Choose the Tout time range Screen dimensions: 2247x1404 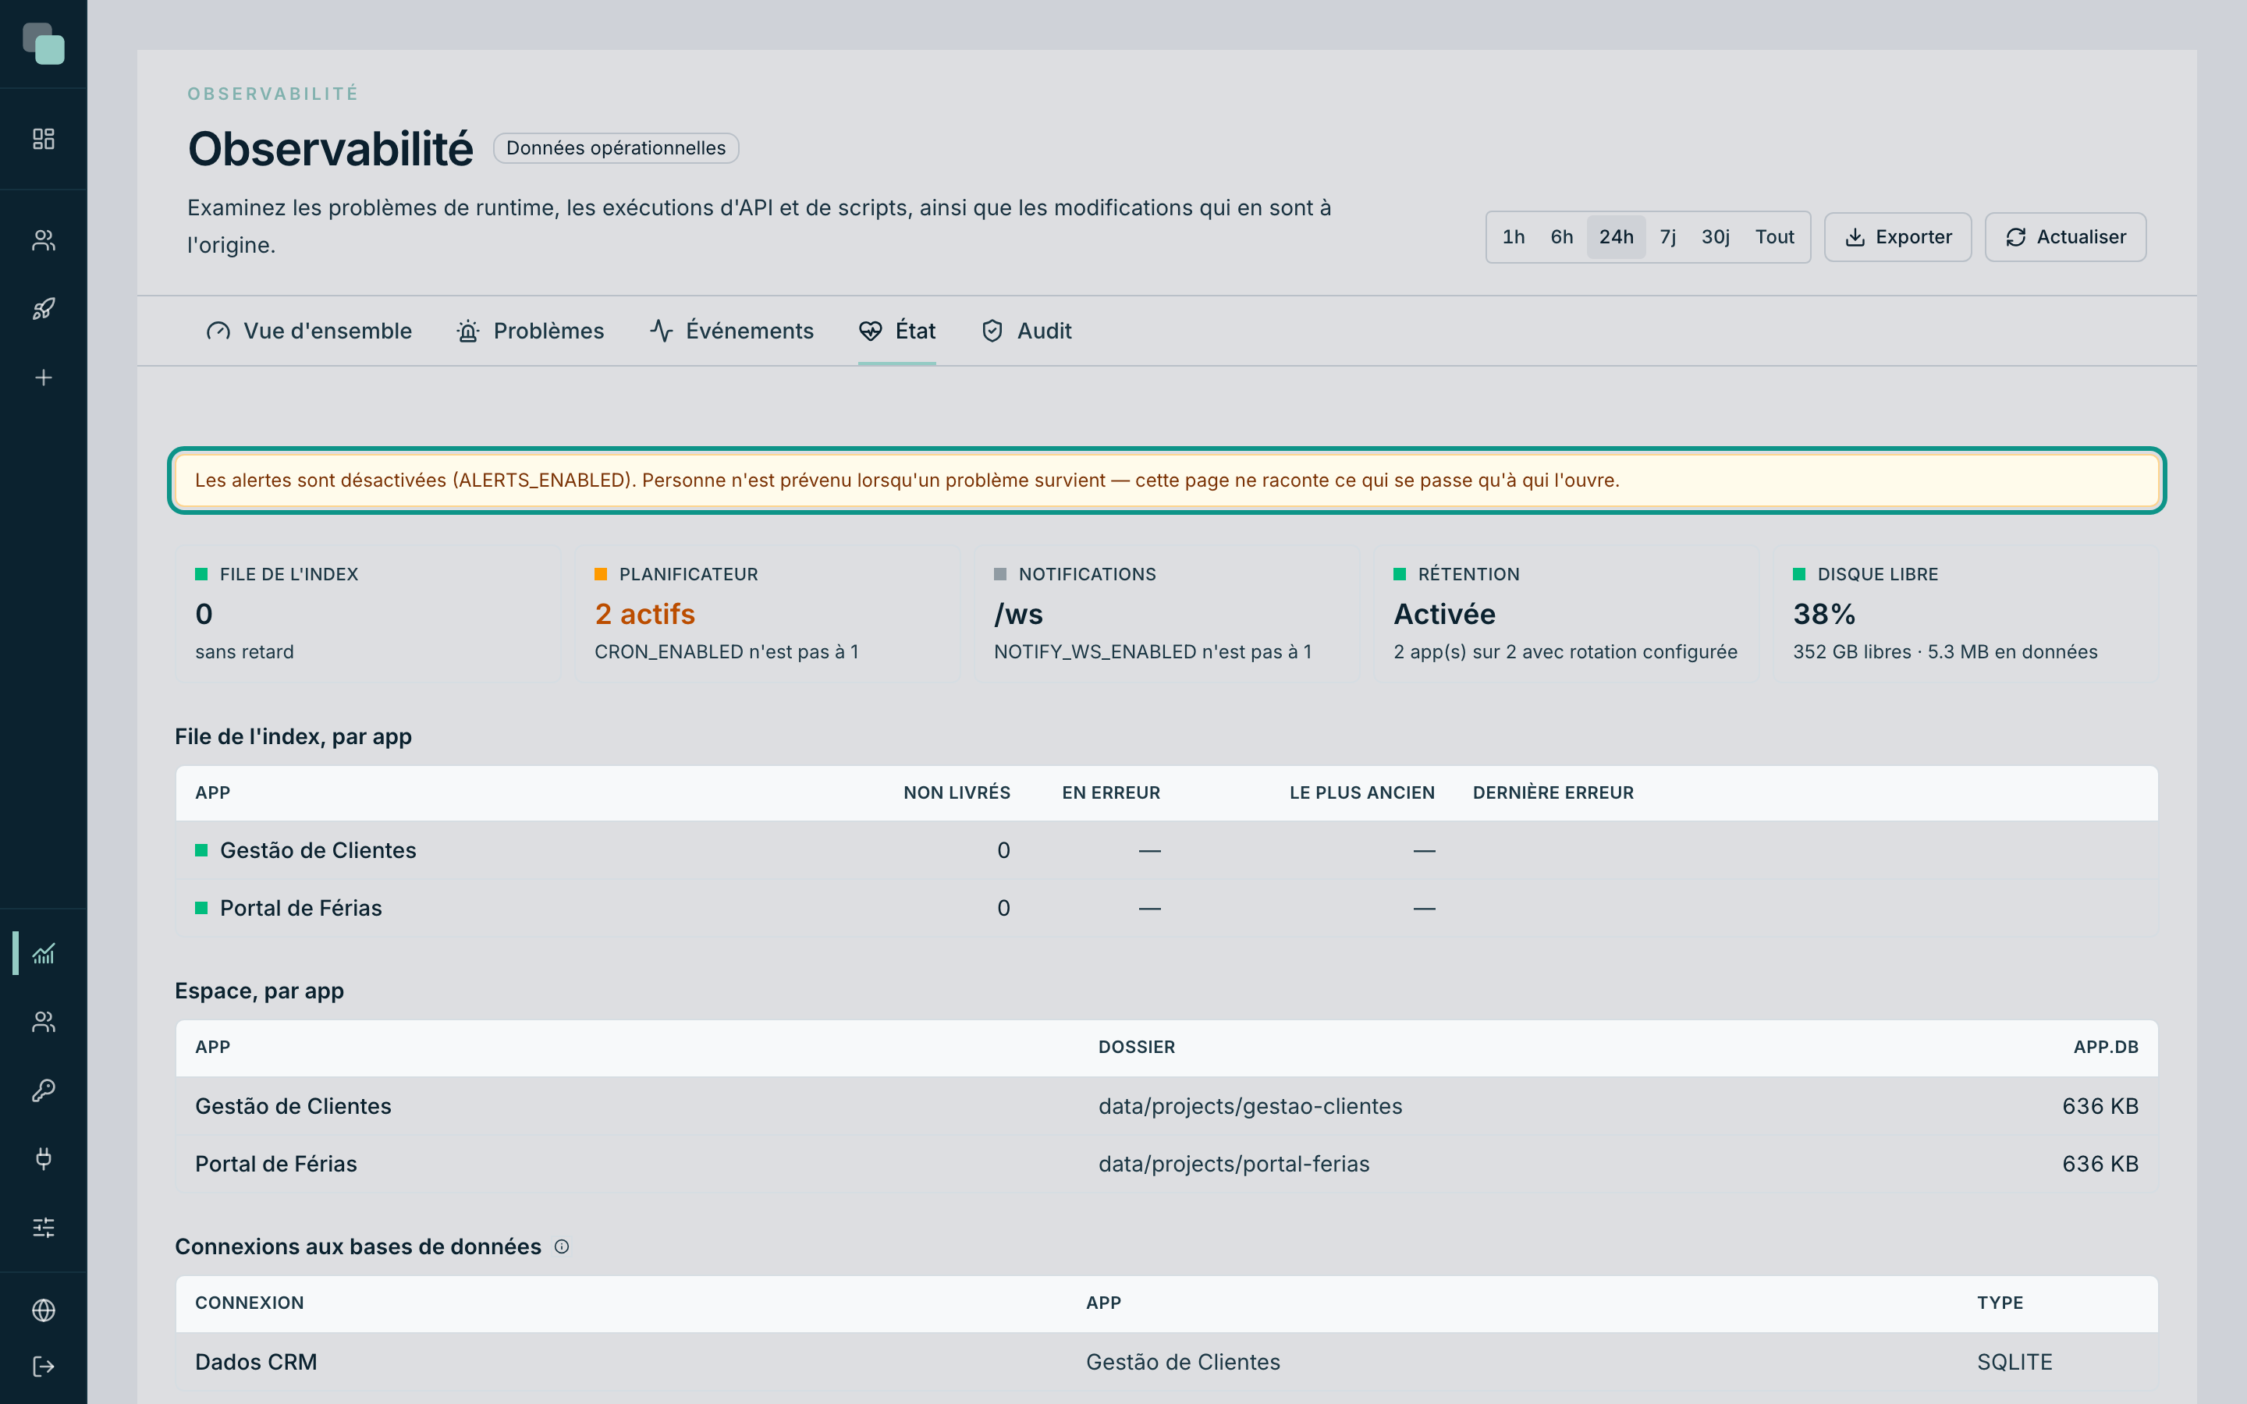click(x=1774, y=238)
